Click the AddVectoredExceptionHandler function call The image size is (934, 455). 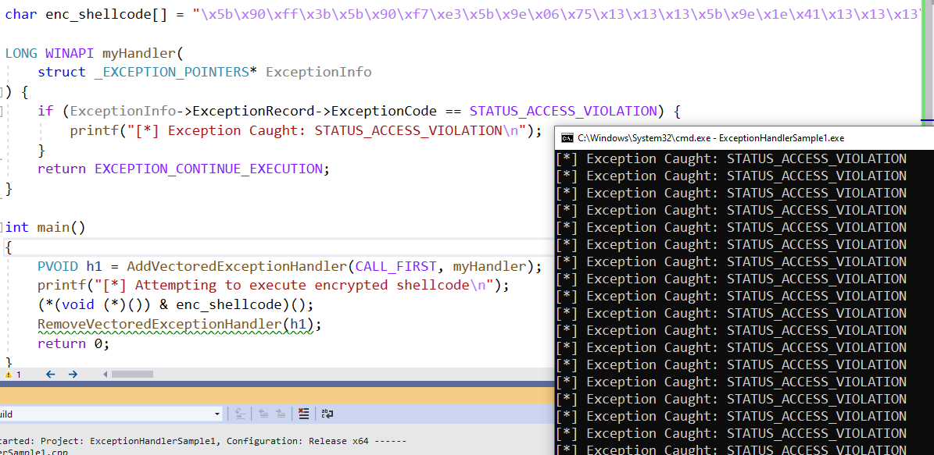click(237, 266)
